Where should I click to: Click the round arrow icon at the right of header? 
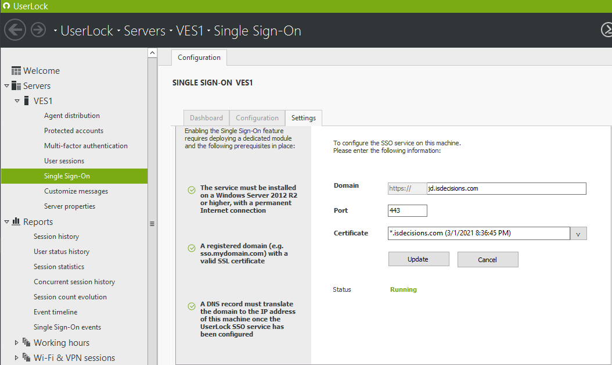coord(606,30)
